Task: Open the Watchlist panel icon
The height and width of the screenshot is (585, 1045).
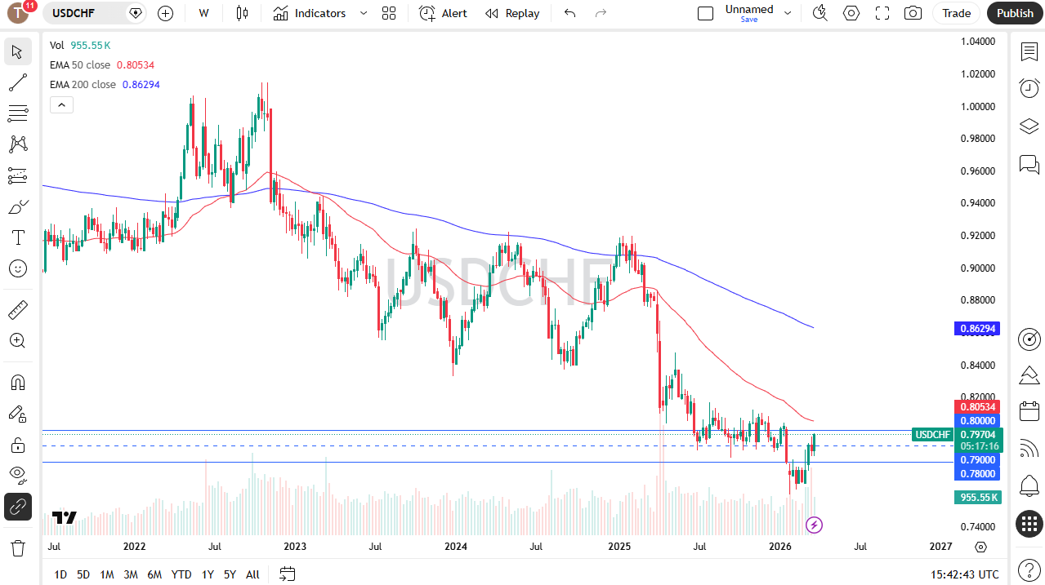Action: click(1029, 51)
